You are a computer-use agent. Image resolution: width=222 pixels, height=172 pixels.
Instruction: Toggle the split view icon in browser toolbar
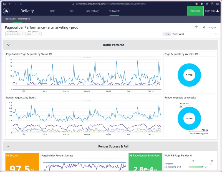click(218, 4)
